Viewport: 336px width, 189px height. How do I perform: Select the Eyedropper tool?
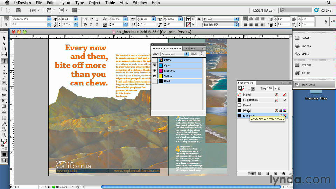[4, 124]
